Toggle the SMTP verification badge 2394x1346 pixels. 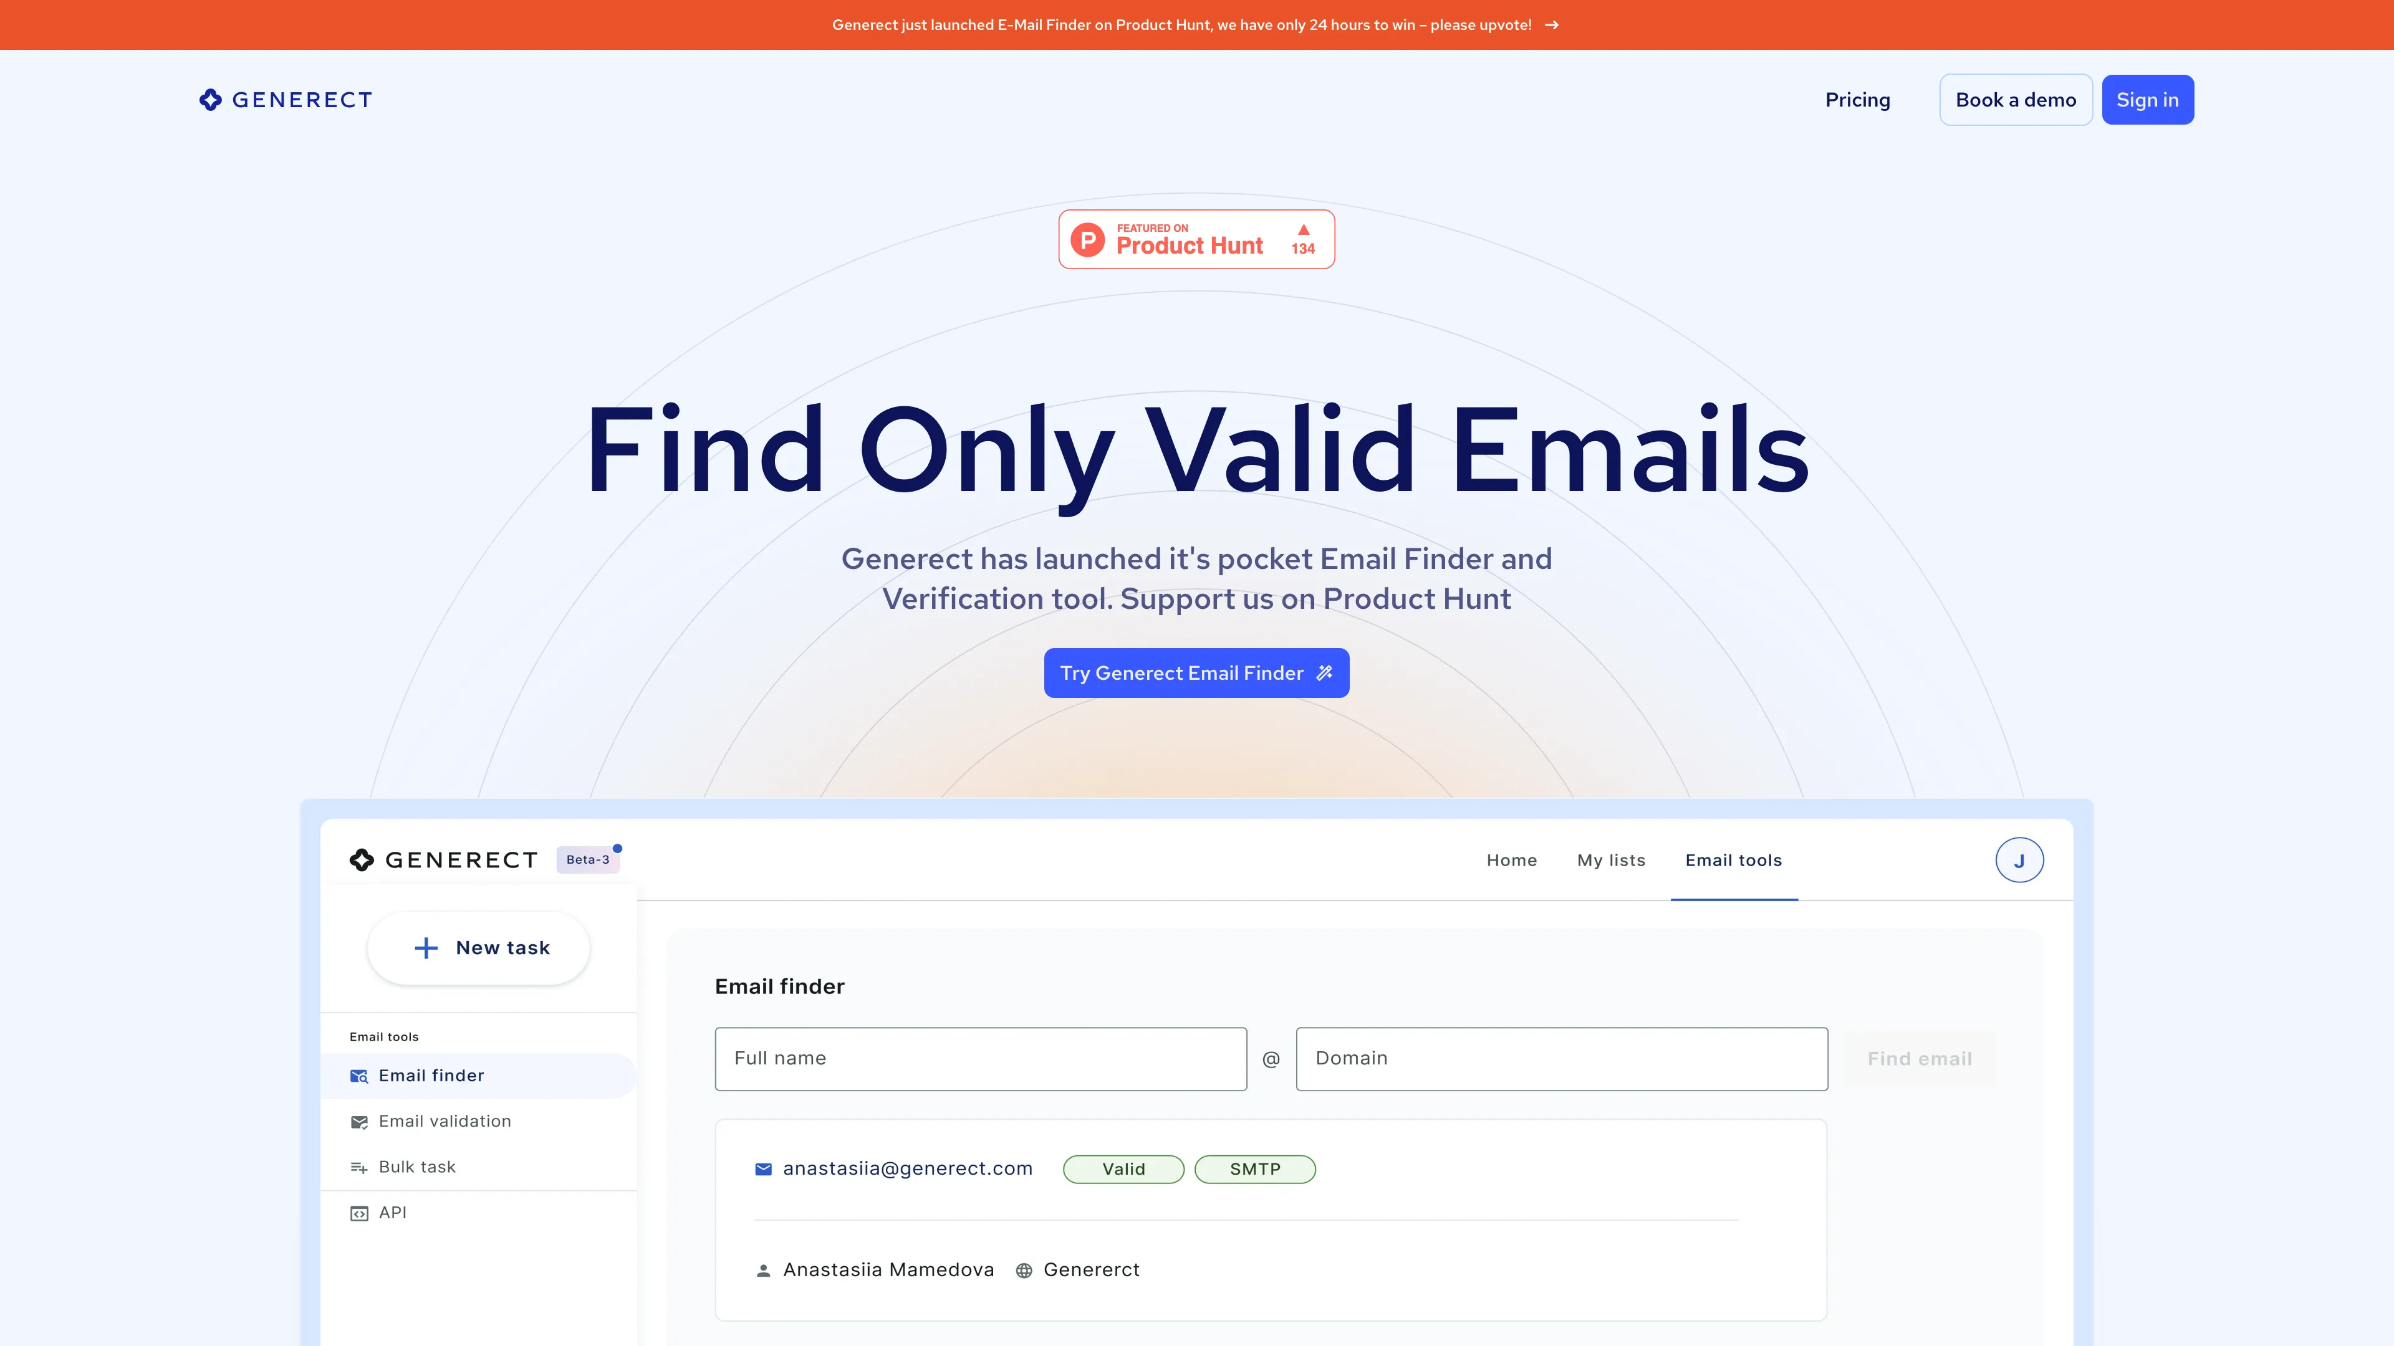coord(1254,1168)
